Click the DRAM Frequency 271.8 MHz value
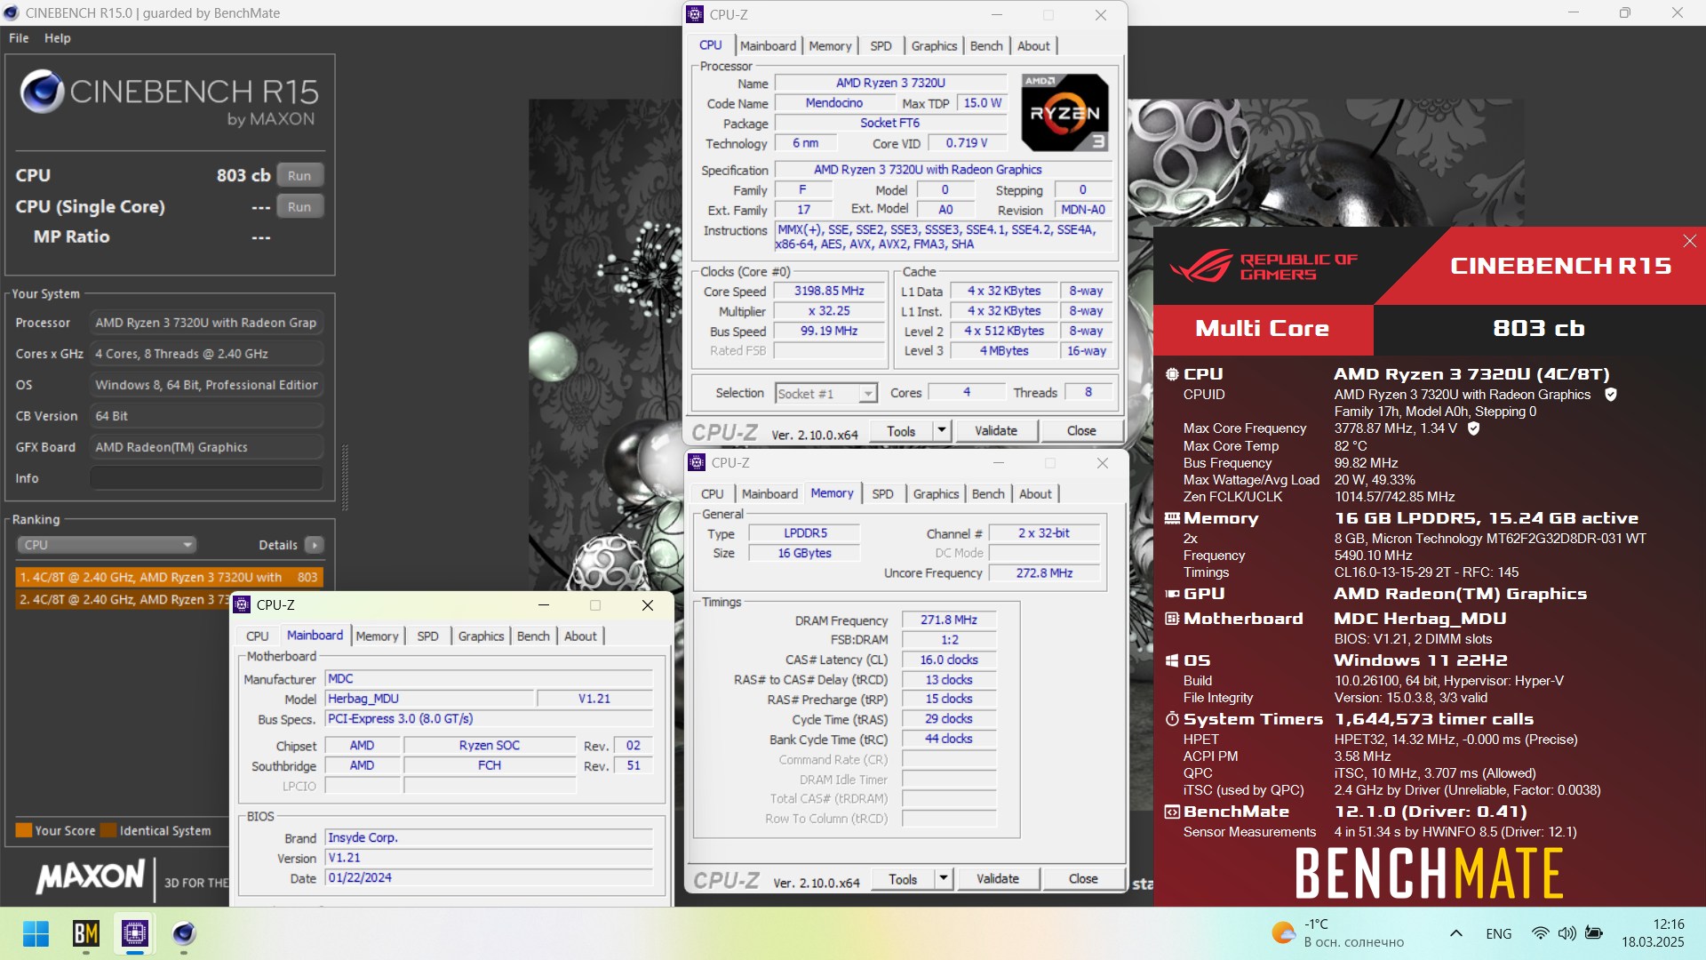This screenshot has width=1706, height=960. [x=949, y=620]
